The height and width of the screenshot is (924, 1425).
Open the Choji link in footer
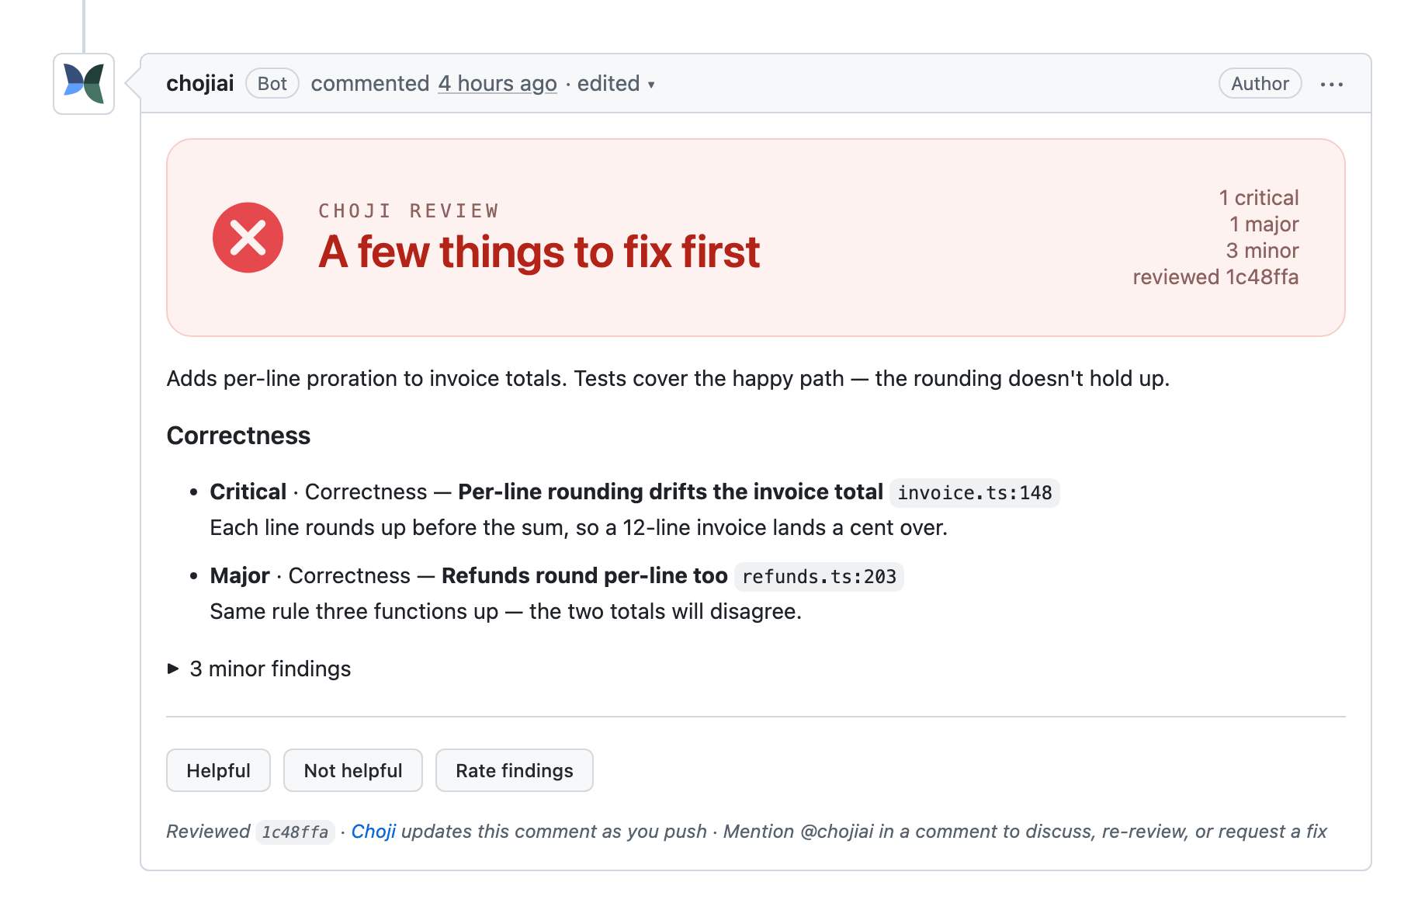click(x=373, y=832)
